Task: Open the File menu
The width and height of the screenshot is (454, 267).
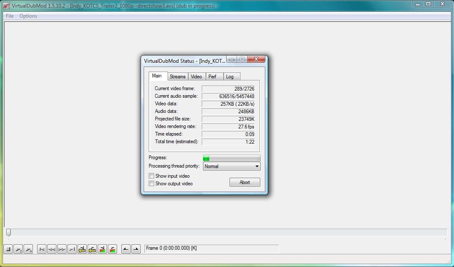Action: pyautogui.click(x=10, y=16)
